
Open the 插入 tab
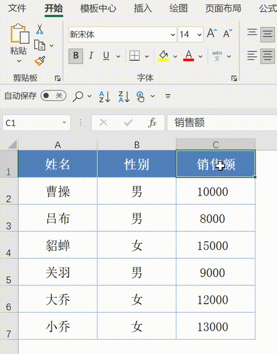point(143,8)
